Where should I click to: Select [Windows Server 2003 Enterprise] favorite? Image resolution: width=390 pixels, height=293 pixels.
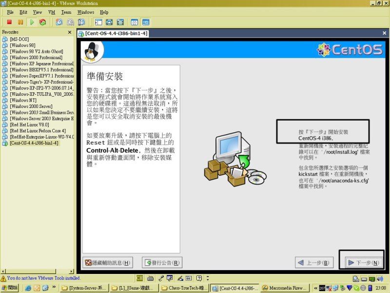click(x=41, y=119)
